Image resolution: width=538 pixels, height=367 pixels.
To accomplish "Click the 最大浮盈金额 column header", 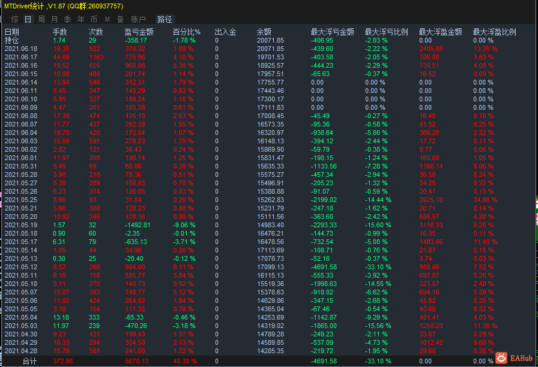I will 441,32.
